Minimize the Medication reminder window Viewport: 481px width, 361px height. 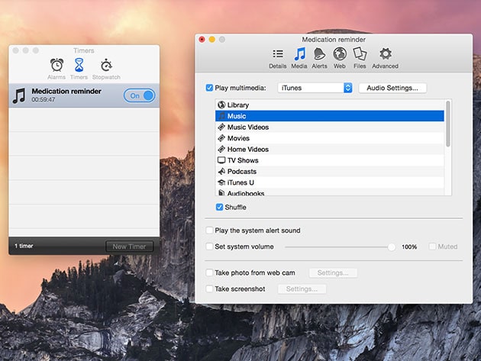point(212,39)
